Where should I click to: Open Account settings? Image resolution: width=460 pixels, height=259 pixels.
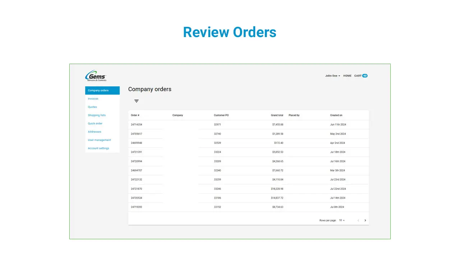98,149
